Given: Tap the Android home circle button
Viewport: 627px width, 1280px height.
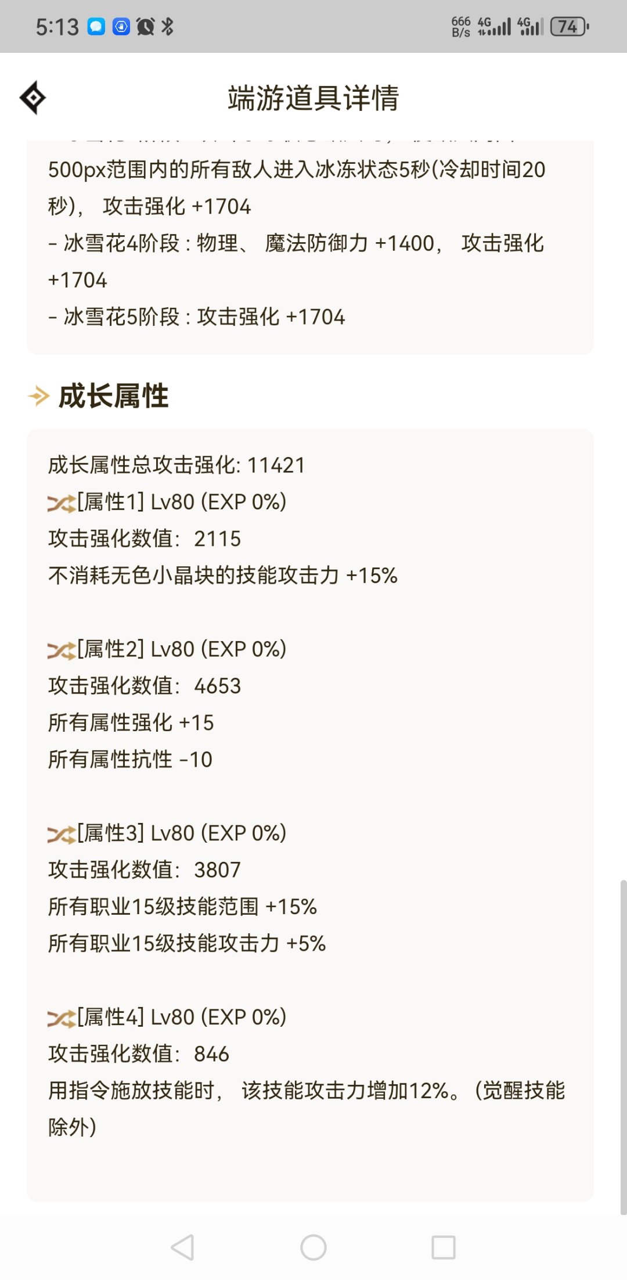Looking at the screenshot, I should pyautogui.click(x=313, y=1247).
